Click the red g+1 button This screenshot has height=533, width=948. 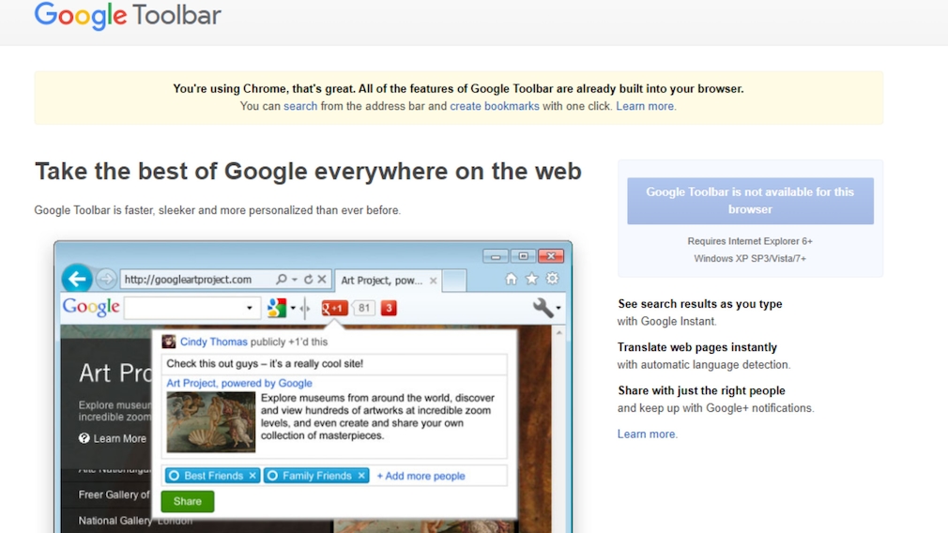pos(334,308)
